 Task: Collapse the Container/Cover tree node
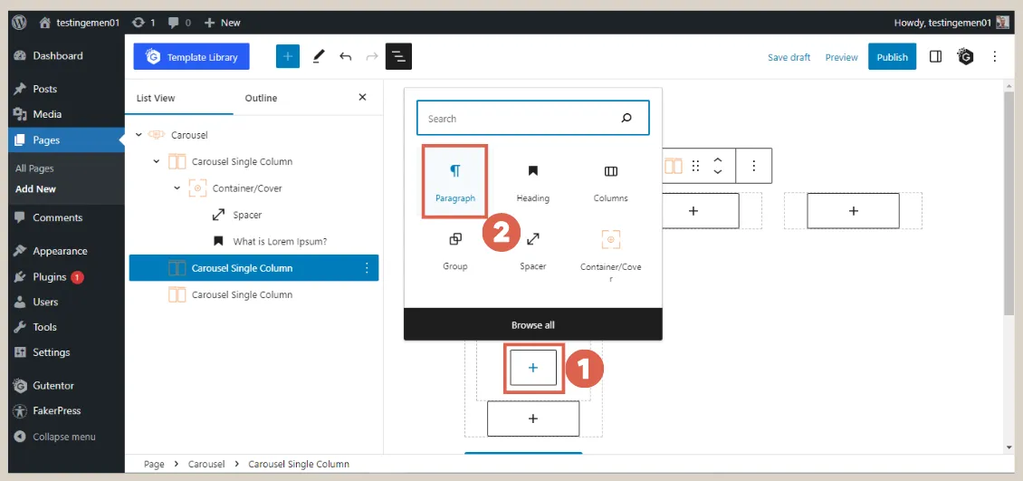[177, 188]
